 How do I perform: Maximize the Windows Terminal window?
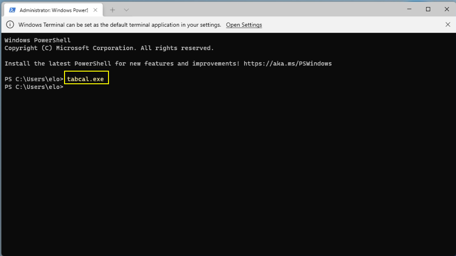[x=428, y=9]
